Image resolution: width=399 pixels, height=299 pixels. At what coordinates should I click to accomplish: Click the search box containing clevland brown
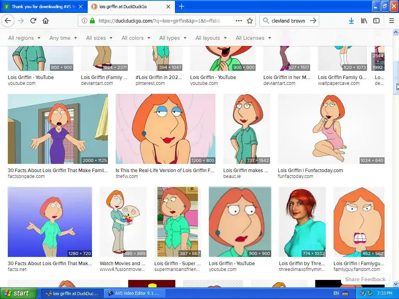[288, 21]
